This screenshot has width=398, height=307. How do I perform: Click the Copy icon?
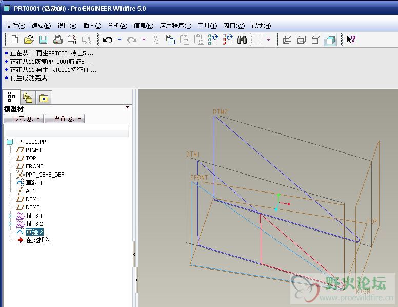[170, 40]
